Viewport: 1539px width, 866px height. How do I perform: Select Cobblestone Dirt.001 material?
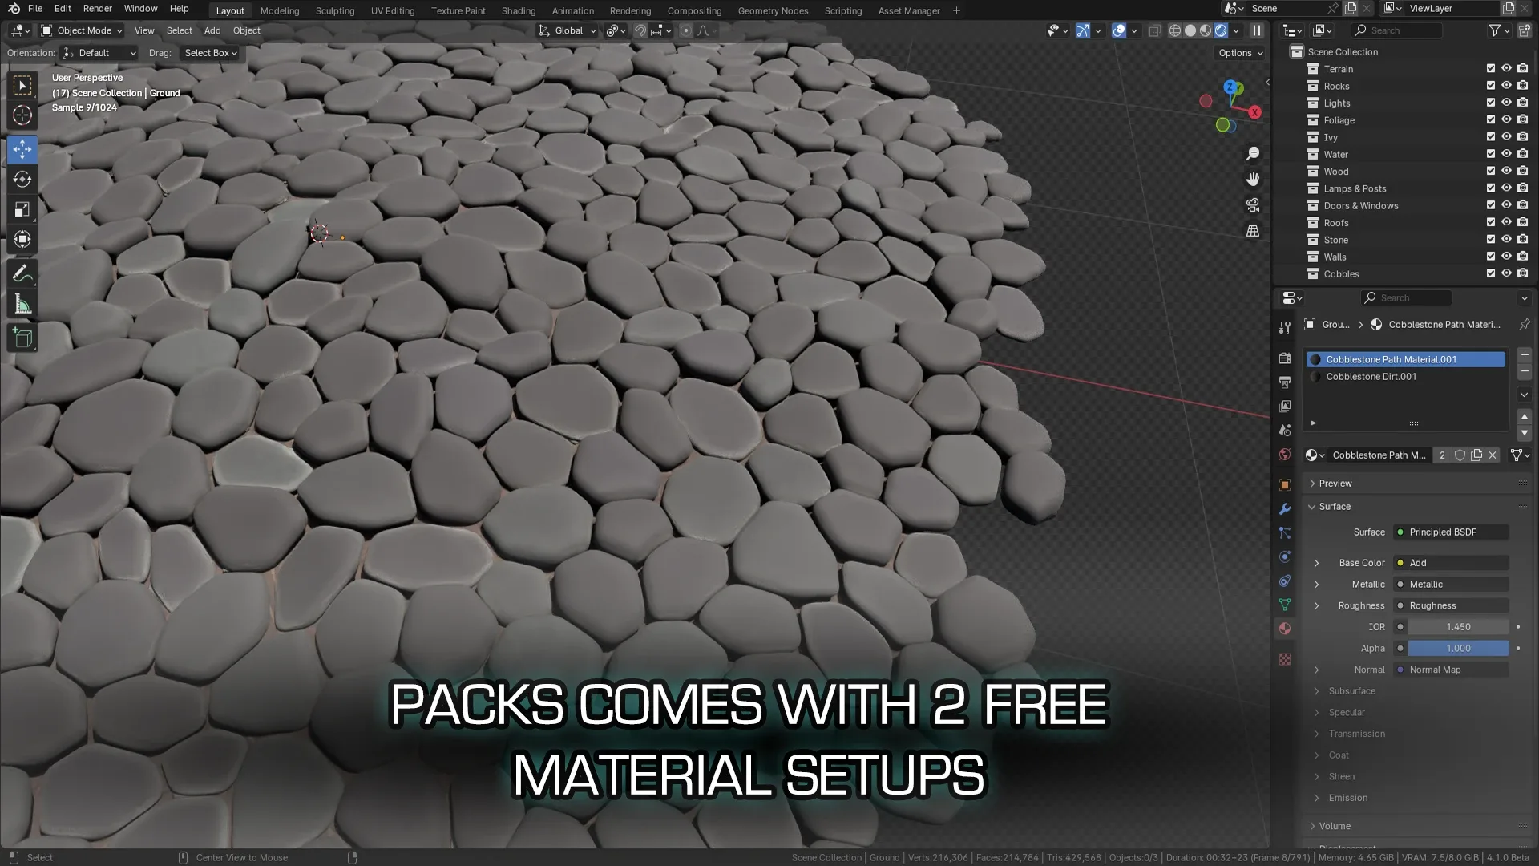pyautogui.click(x=1373, y=376)
